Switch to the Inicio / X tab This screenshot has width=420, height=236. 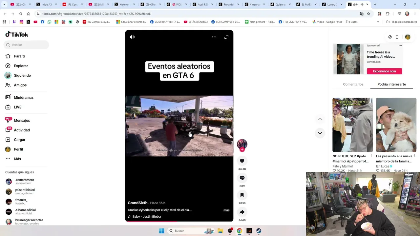coord(46,5)
